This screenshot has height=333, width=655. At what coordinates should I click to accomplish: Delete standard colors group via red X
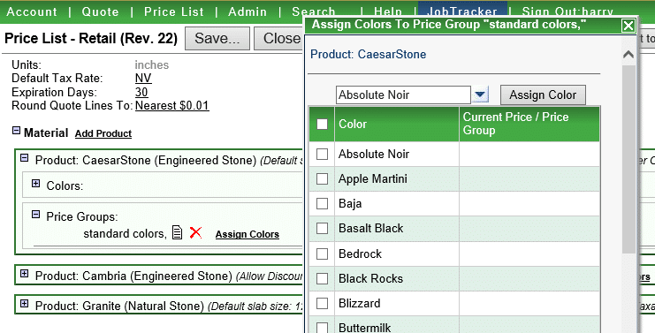point(195,232)
